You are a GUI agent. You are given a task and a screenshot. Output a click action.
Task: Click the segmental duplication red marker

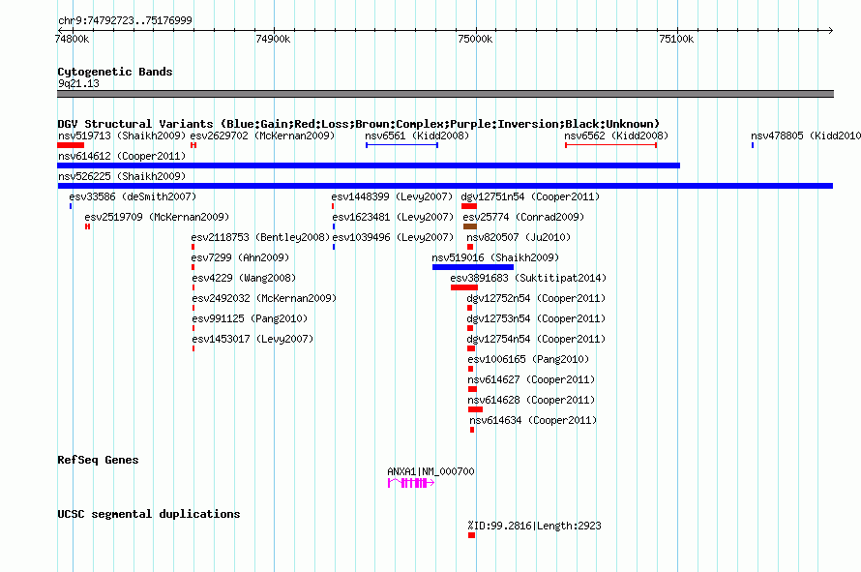471,535
